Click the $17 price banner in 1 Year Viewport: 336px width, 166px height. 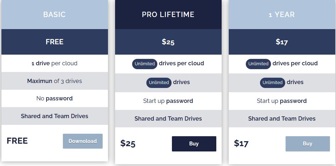pyautogui.click(x=282, y=42)
